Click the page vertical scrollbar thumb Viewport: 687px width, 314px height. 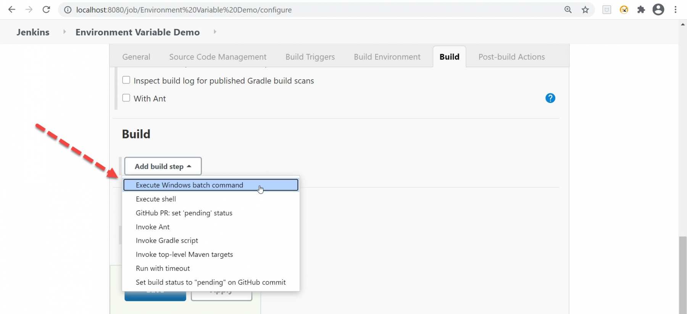[x=683, y=275]
